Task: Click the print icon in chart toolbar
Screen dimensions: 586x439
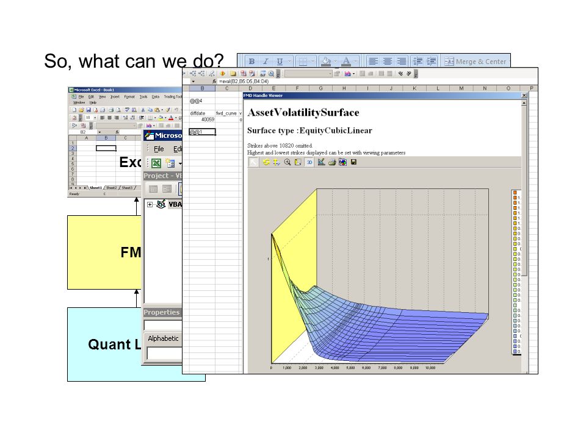Action: tap(332, 162)
